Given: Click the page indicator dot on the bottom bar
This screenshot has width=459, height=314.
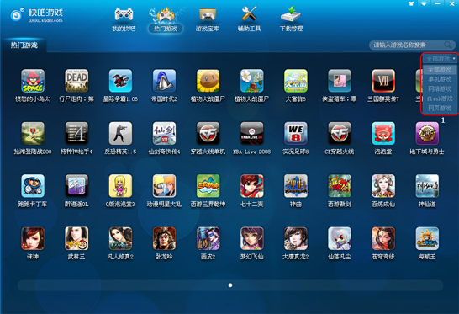Looking at the screenshot, I should click(x=230, y=285).
